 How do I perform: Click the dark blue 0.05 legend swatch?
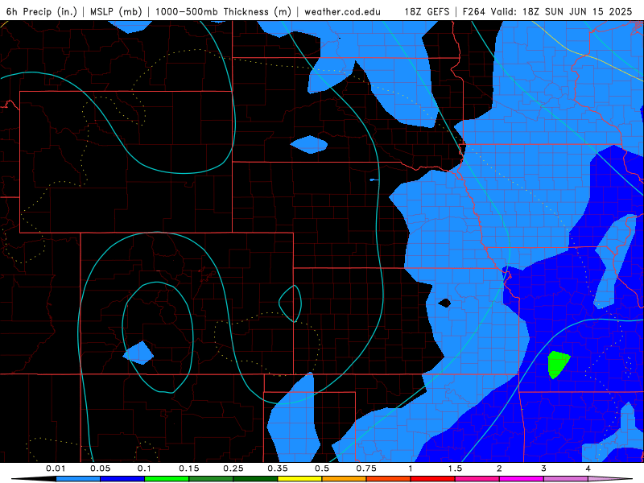pyautogui.click(x=122, y=479)
